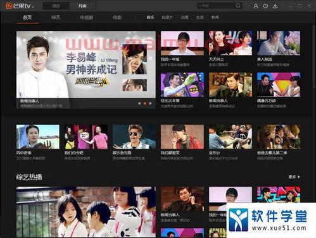The image size is (316, 238).
Task: Open the 偶像万万碎 video thumbnail
Action: (279, 85)
